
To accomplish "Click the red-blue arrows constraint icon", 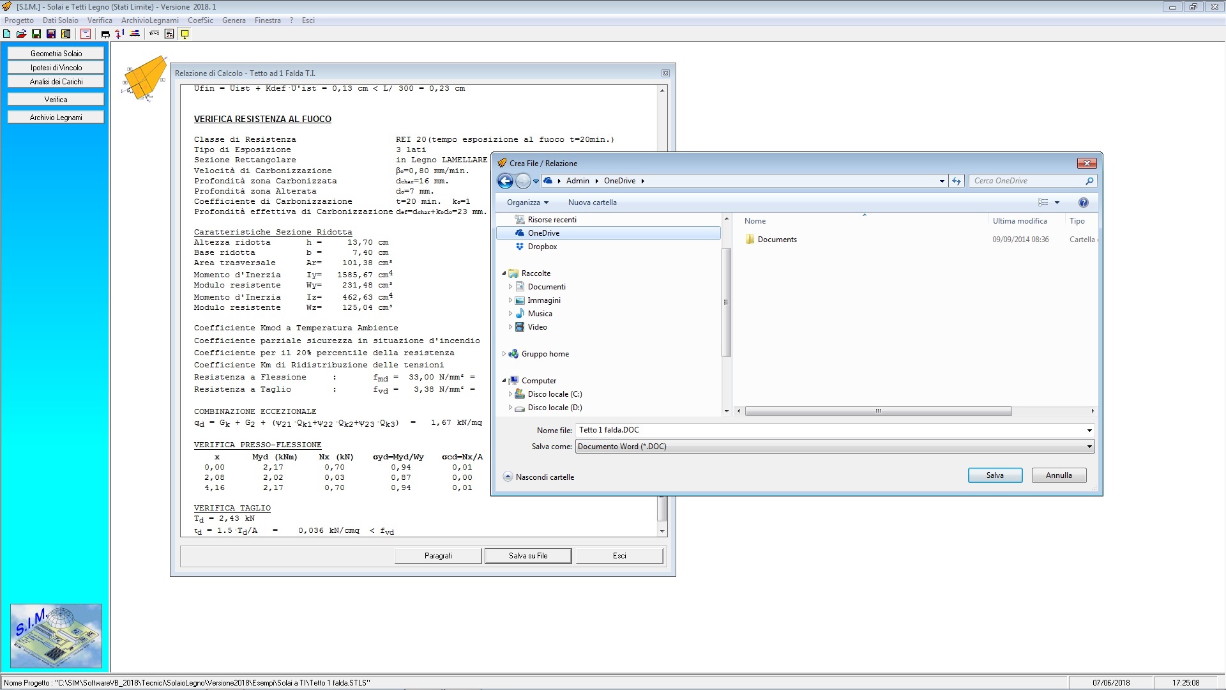I will 119,34.
